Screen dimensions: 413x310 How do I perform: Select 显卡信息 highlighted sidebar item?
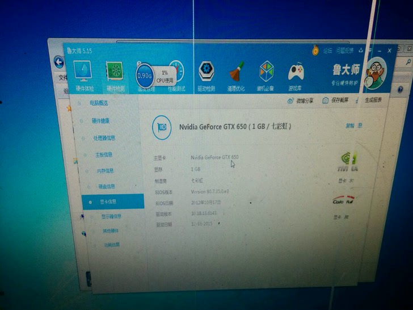(113, 202)
